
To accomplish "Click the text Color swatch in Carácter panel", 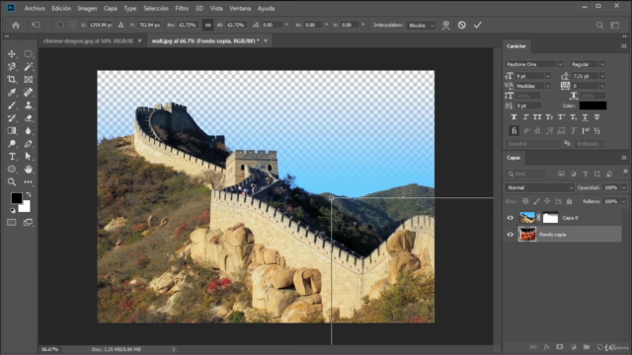I will (x=592, y=106).
